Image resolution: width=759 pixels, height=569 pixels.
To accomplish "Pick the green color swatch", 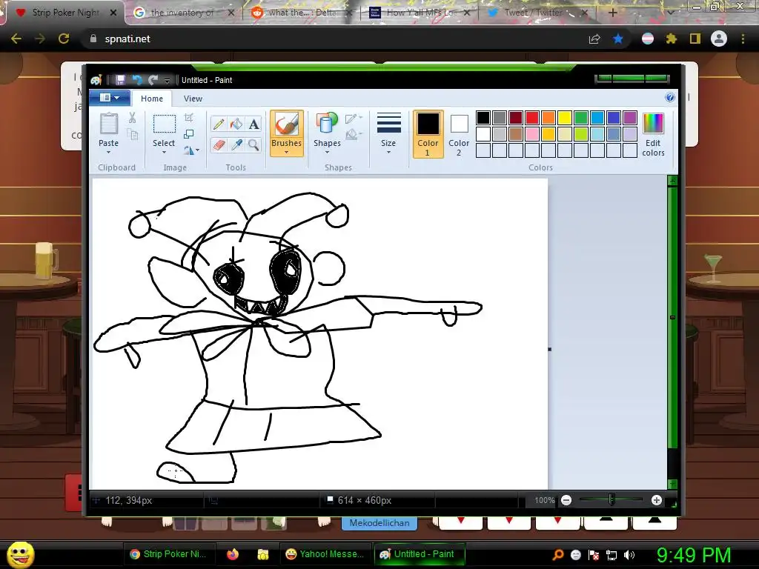I will pos(581,118).
